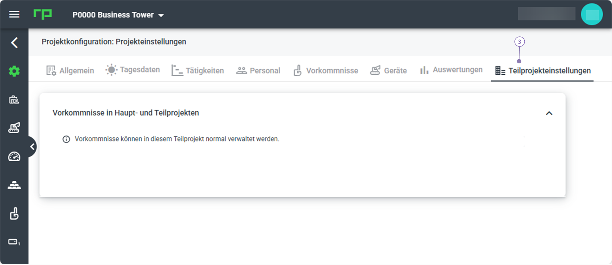Go back with the sidebar arrow
The width and height of the screenshot is (612, 265).
(14, 43)
